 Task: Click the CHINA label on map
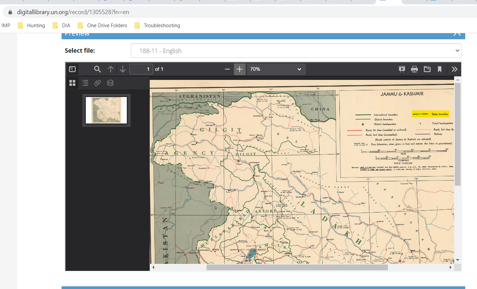pos(320,109)
